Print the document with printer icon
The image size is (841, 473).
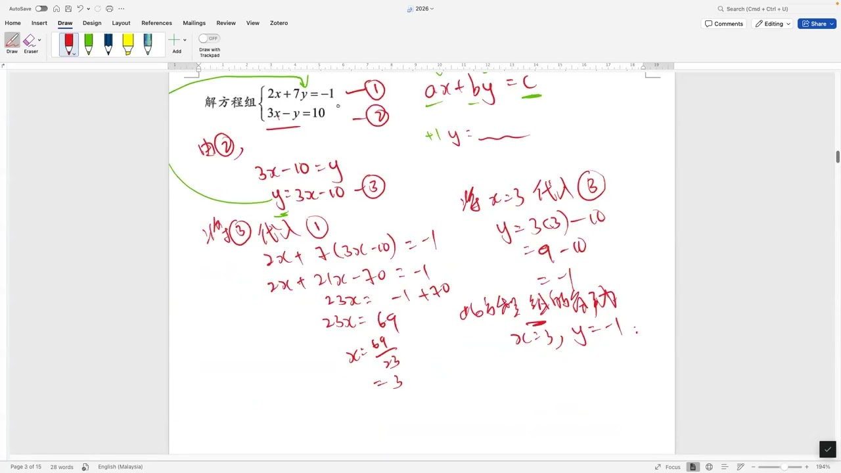coord(109,9)
